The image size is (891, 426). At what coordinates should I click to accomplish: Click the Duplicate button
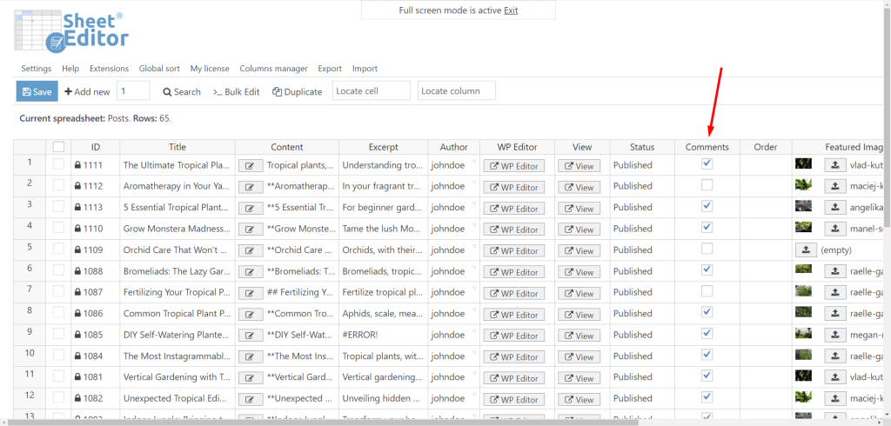(298, 91)
